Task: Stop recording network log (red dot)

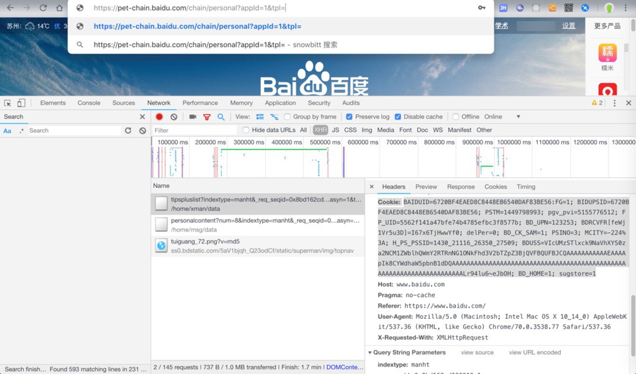Action: click(159, 117)
